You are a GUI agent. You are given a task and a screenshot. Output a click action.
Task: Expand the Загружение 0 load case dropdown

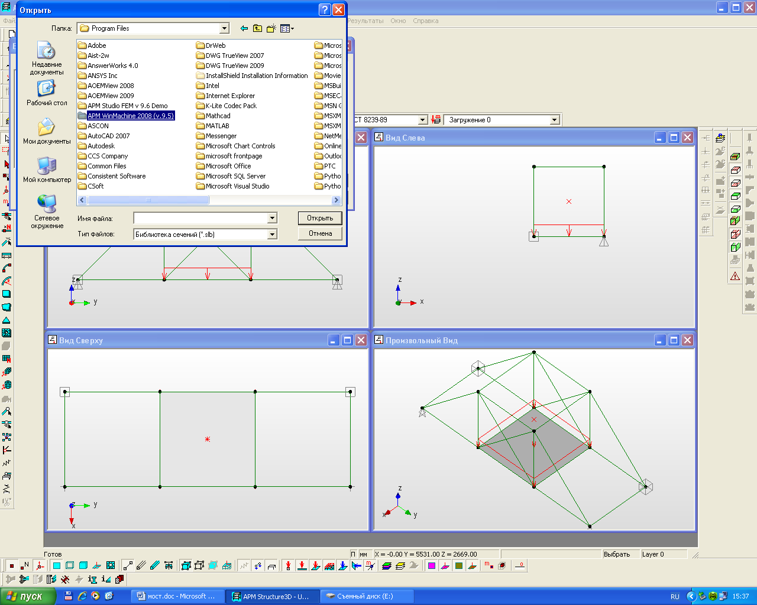(x=554, y=120)
